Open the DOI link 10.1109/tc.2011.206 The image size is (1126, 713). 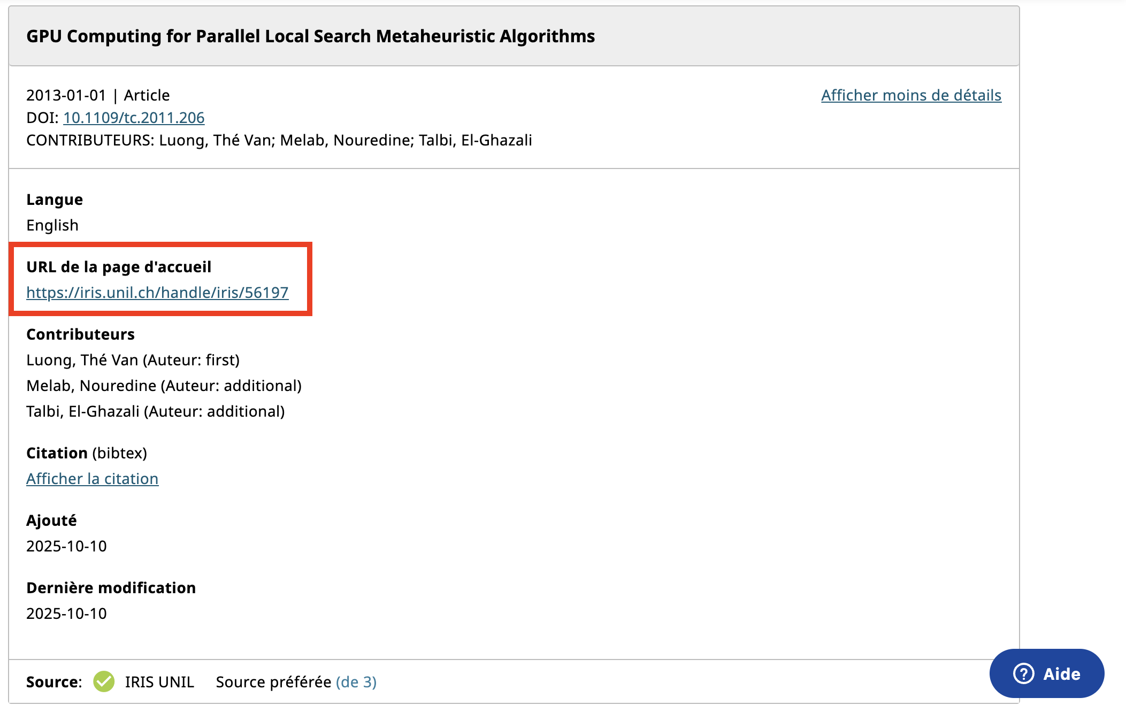coord(134,118)
